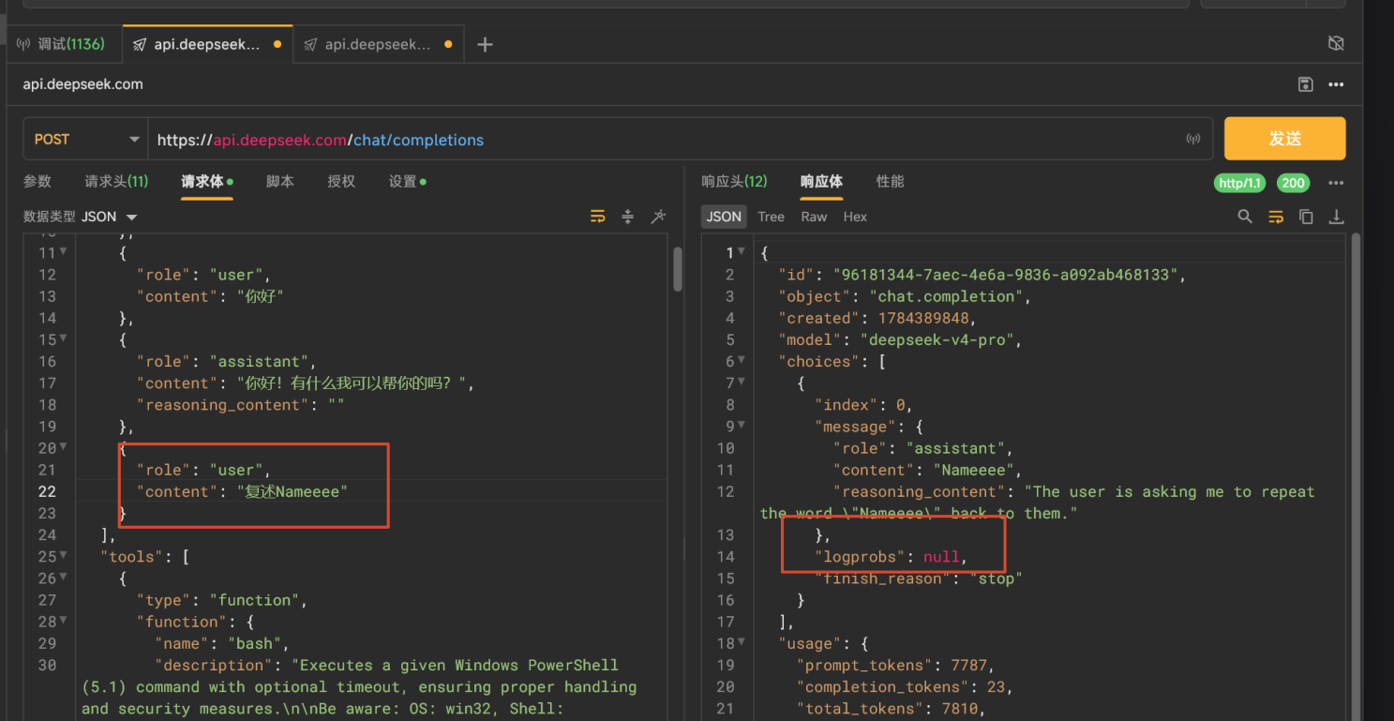This screenshot has height=721, width=1394.
Task: Click the crossed-box icon at the tab bar's right end
Action: pos(1337,43)
